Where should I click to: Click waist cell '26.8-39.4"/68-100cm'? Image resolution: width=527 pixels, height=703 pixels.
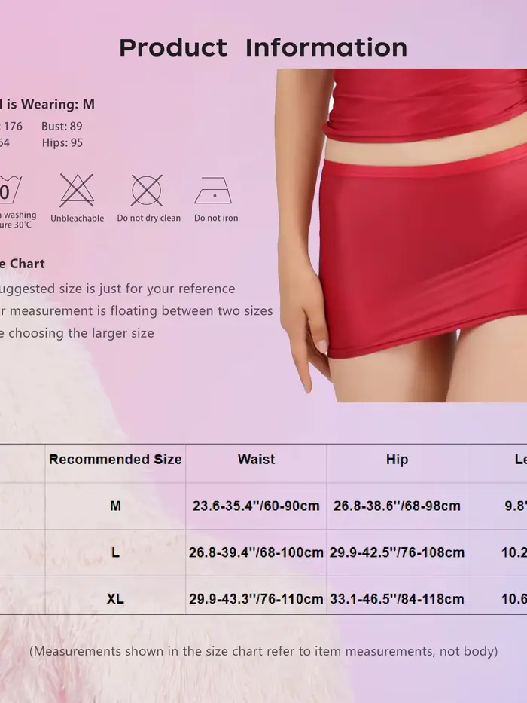(x=256, y=552)
